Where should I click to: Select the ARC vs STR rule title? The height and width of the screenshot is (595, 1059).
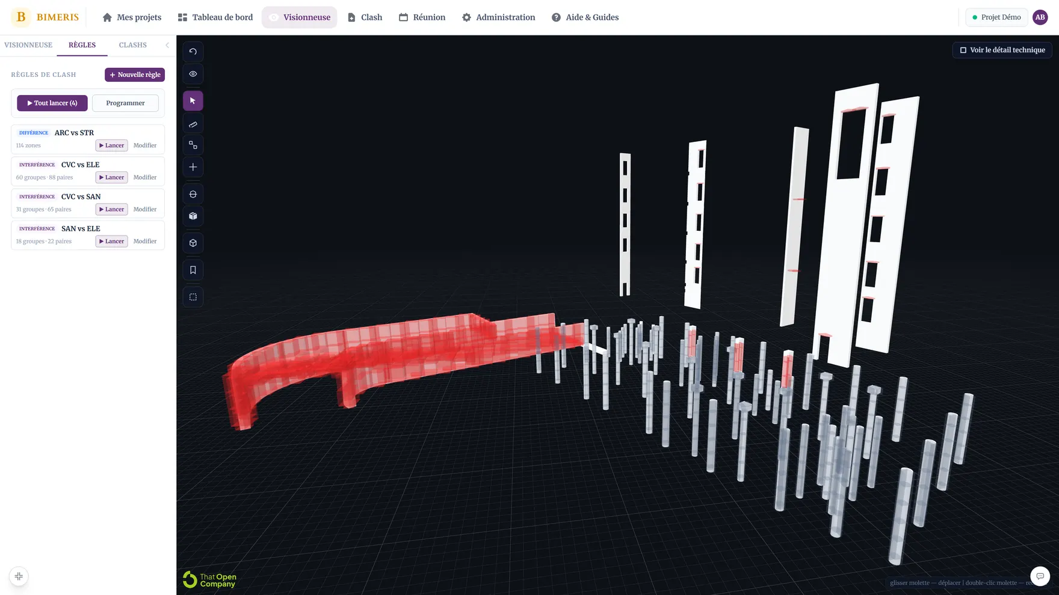click(x=74, y=133)
